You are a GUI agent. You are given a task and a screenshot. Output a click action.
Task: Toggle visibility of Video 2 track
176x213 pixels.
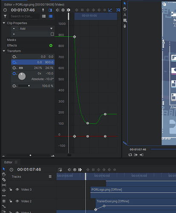tap(17, 201)
